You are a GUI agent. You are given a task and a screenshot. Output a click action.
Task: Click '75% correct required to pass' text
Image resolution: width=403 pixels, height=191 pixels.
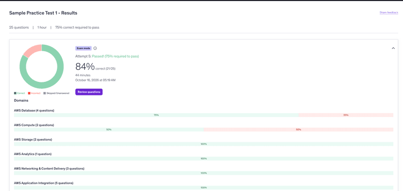(77, 27)
